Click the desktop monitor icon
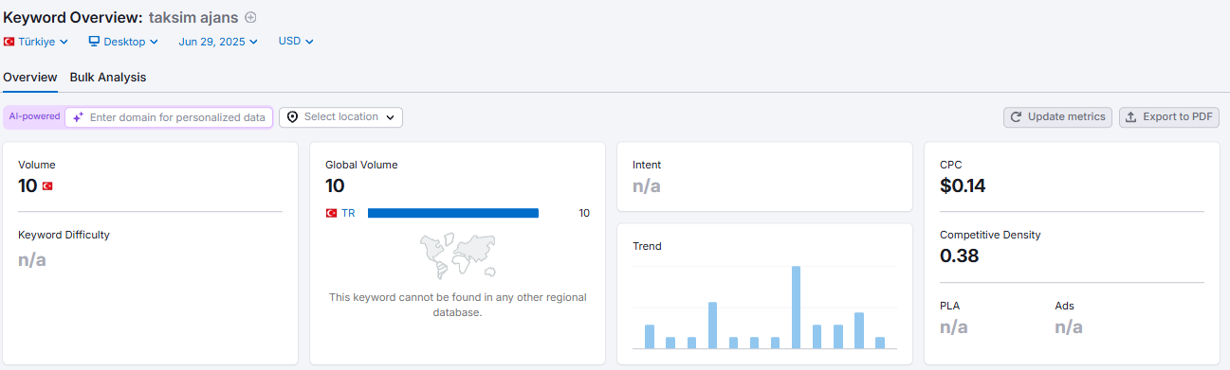The height and width of the screenshot is (370, 1230). tap(94, 42)
